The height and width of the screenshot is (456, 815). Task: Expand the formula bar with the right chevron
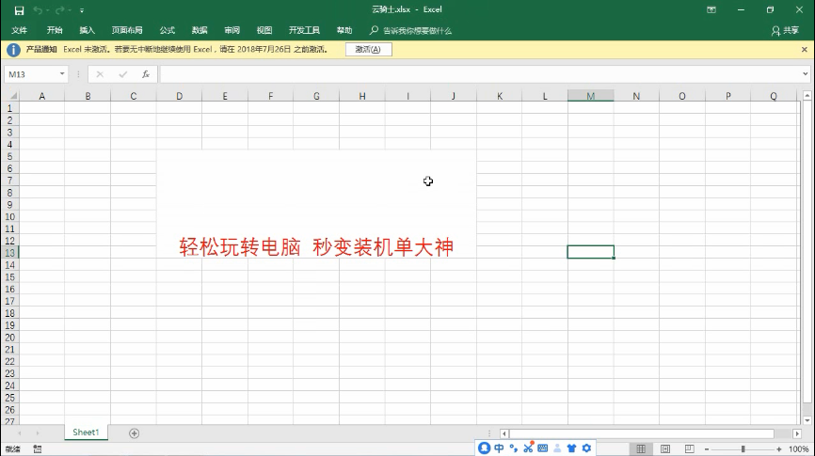806,74
